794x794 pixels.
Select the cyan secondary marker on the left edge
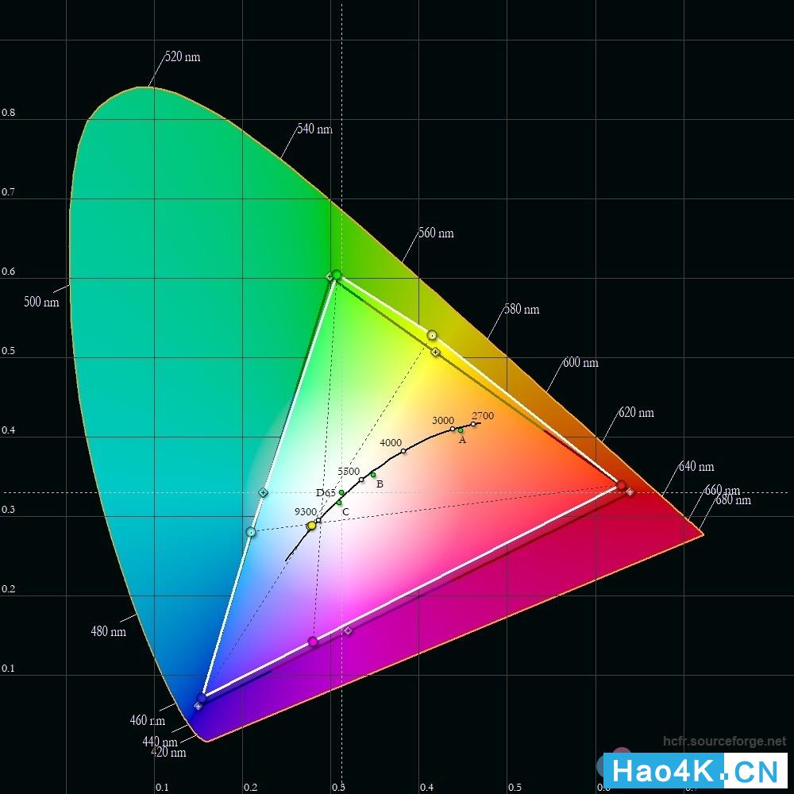(250, 532)
